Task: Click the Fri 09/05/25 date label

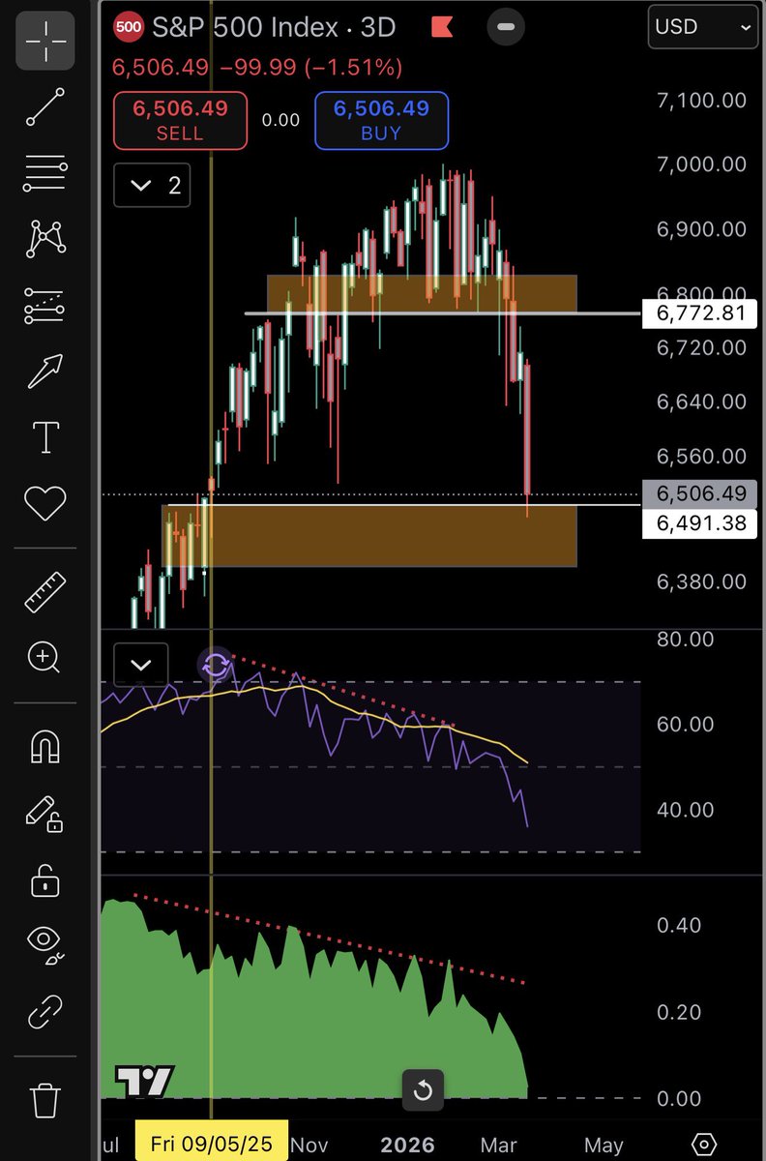Action: (x=212, y=1145)
